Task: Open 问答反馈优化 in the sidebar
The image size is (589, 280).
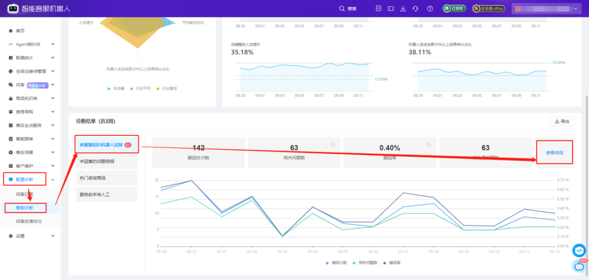Action: tap(29, 221)
